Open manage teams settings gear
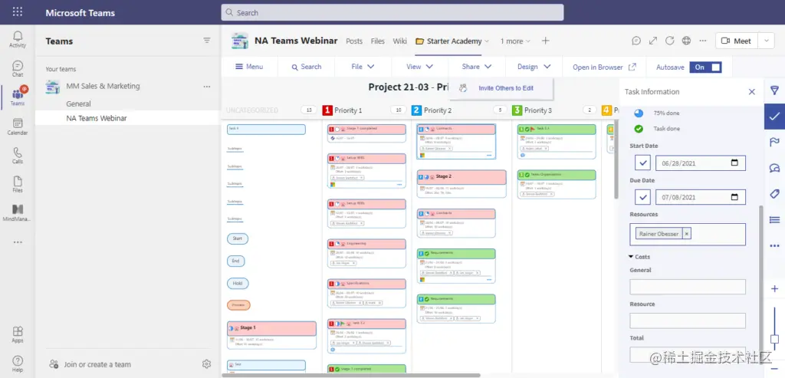 [207, 364]
